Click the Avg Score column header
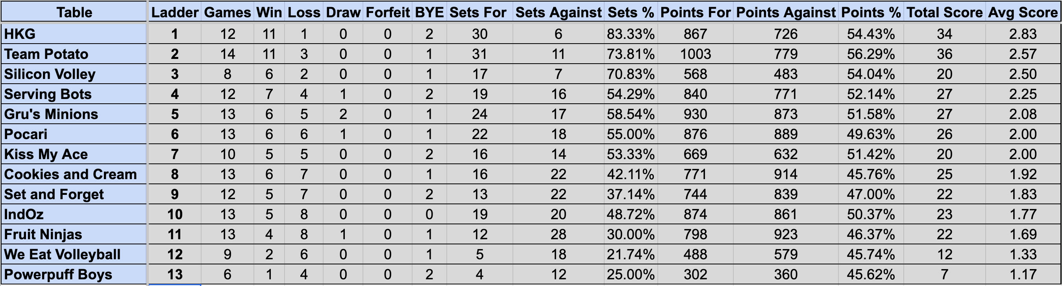Viewport: 1062px width, 286px height. point(1023,12)
